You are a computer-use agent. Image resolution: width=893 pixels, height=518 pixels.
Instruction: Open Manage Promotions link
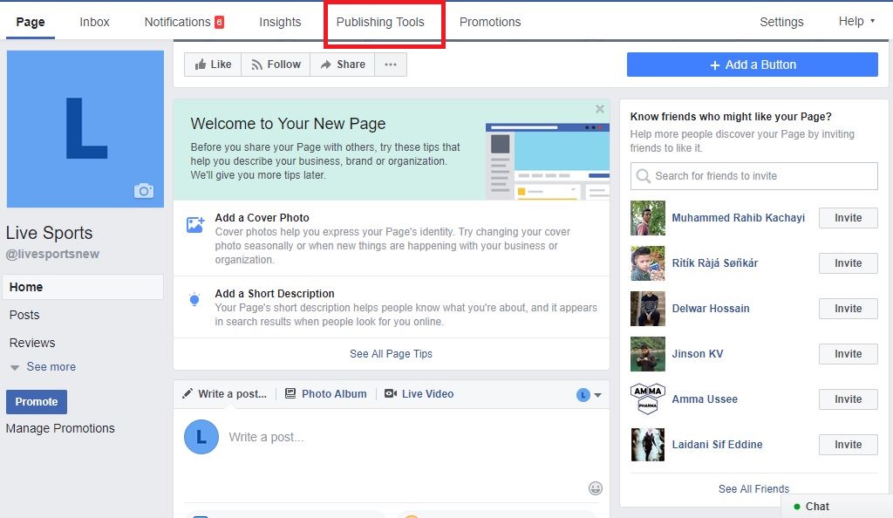coord(60,428)
